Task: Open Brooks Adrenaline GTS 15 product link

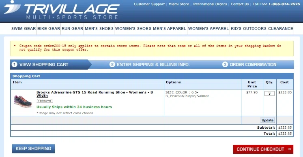Action: click(95, 94)
